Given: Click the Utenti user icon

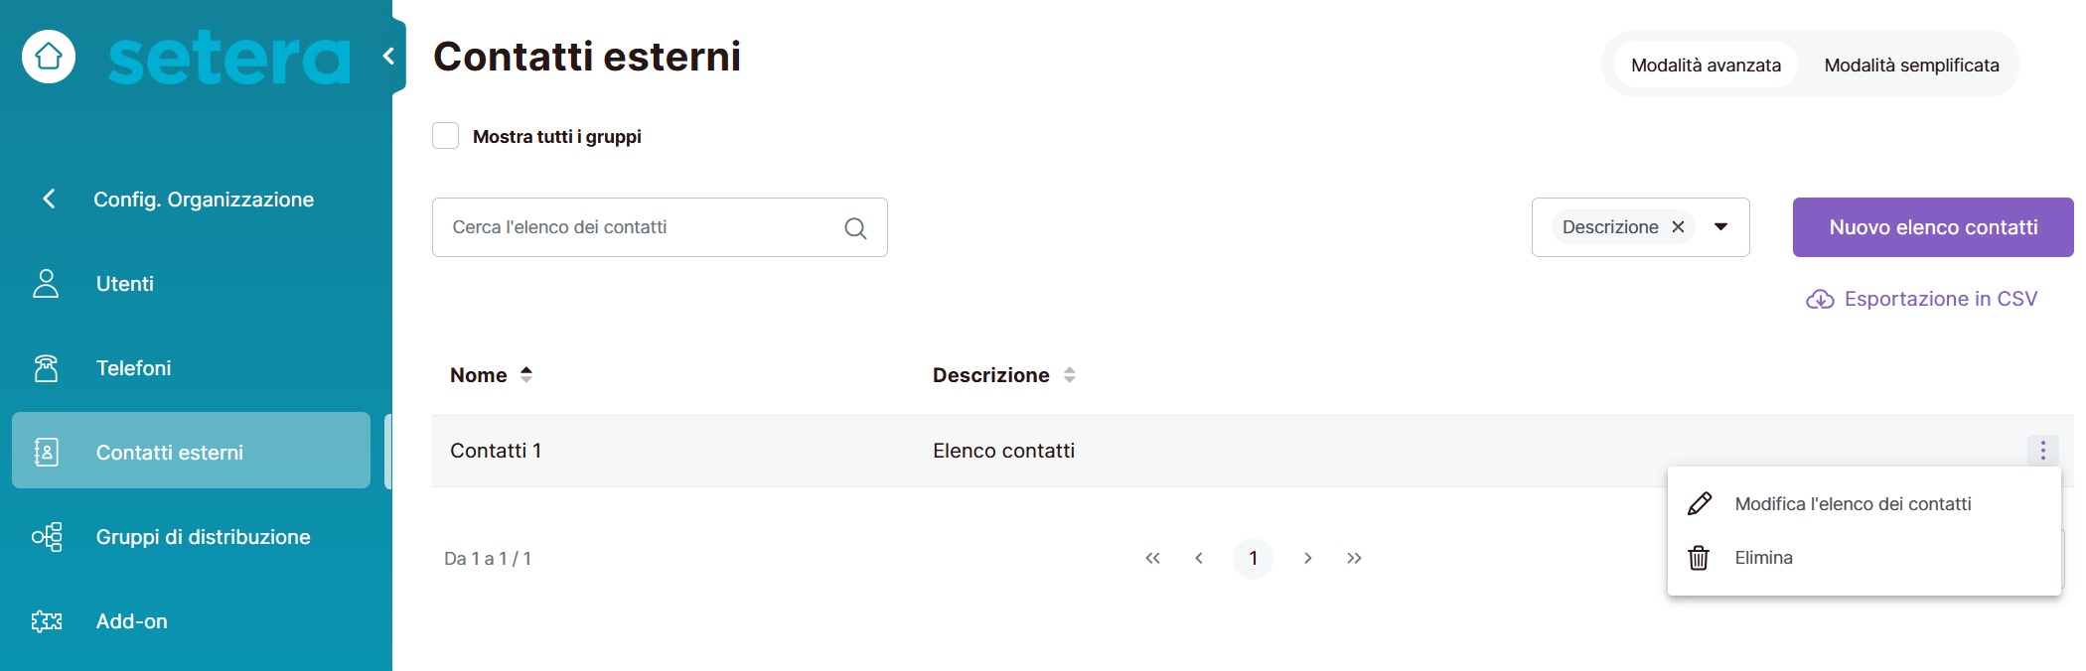Looking at the screenshot, I should (46, 284).
